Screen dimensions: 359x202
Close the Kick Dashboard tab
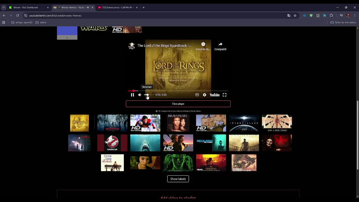click(48, 8)
